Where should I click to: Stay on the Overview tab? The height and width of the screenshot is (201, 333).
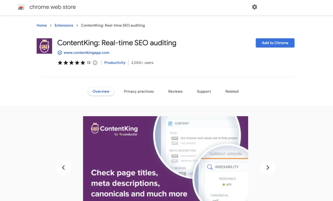coord(101,91)
